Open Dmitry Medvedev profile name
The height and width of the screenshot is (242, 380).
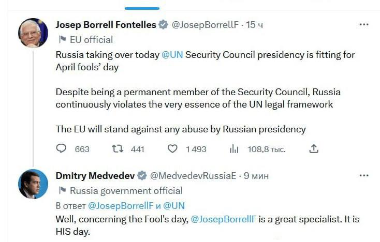click(x=95, y=175)
